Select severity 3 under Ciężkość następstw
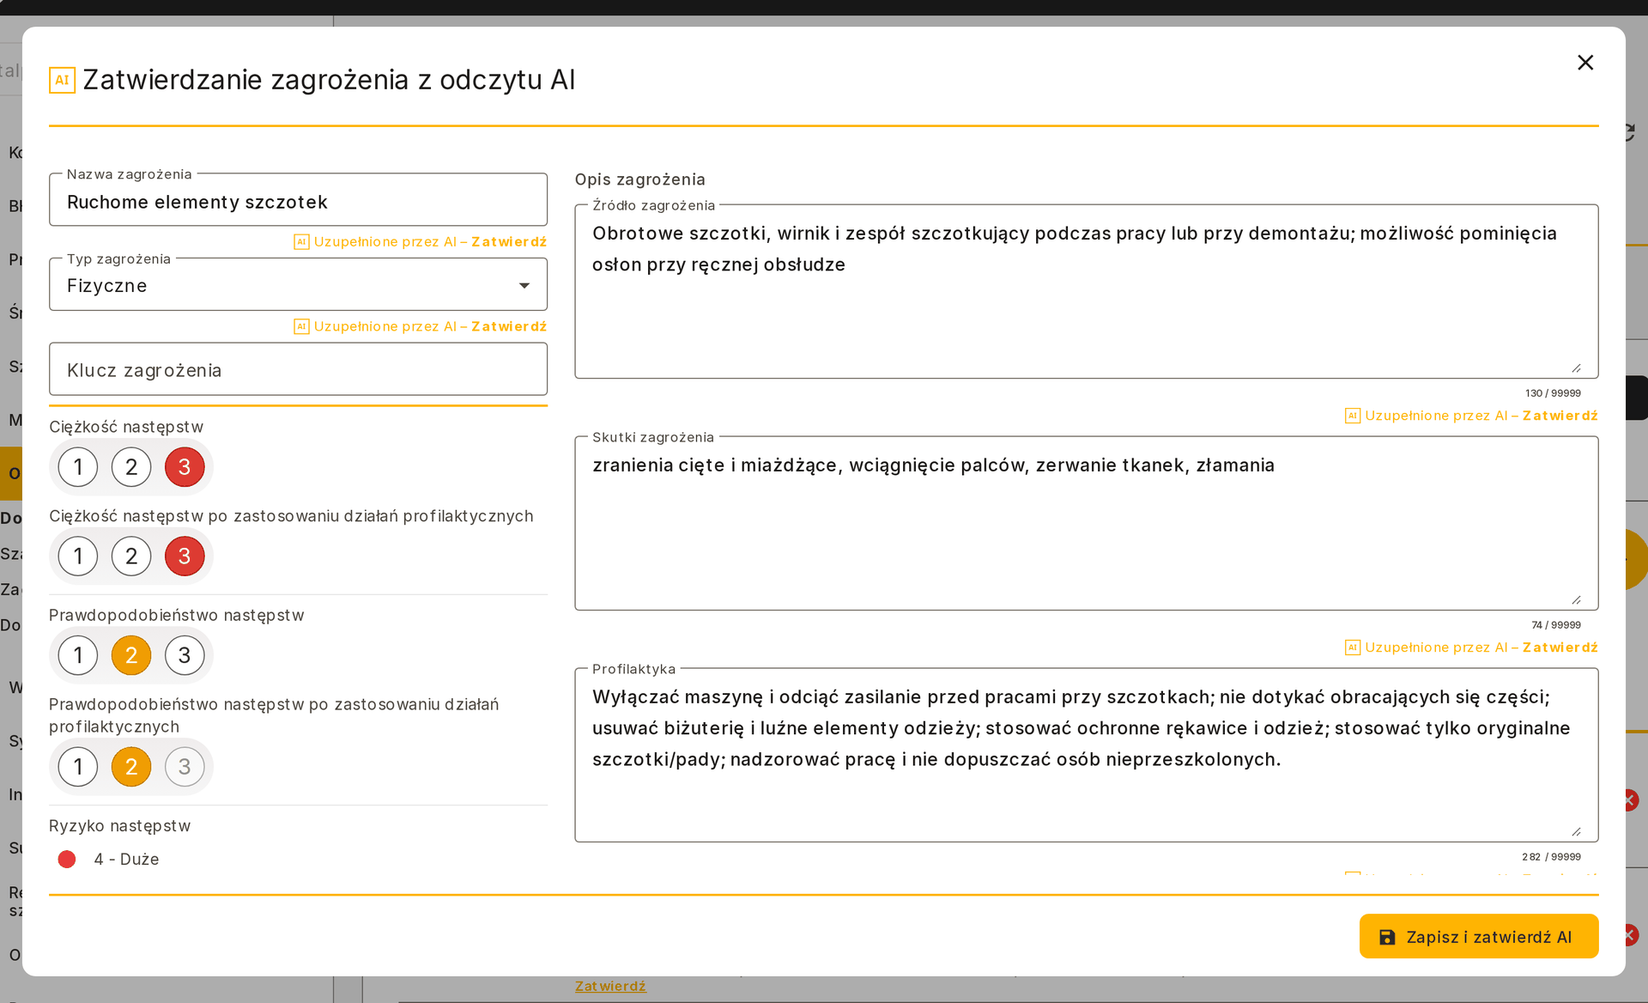Image resolution: width=1648 pixels, height=1003 pixels. click(x=185, y=467)
